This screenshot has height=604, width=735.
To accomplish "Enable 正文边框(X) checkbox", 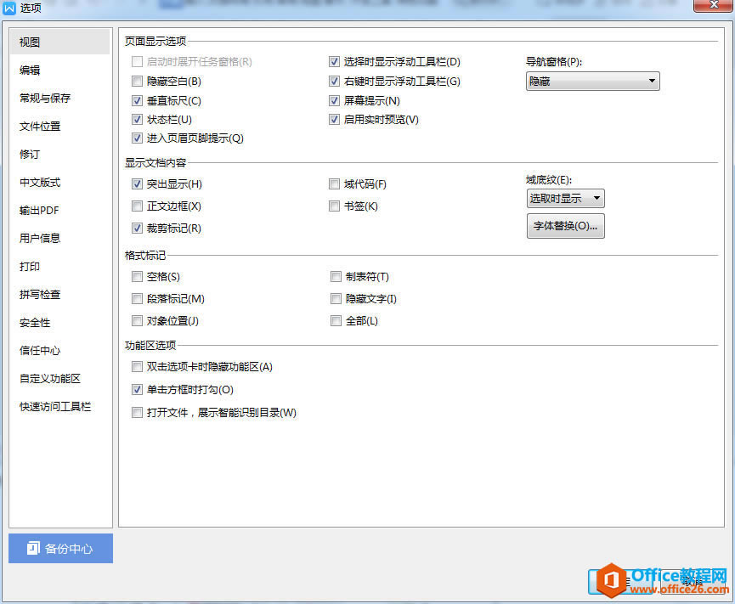I will 137,206.
